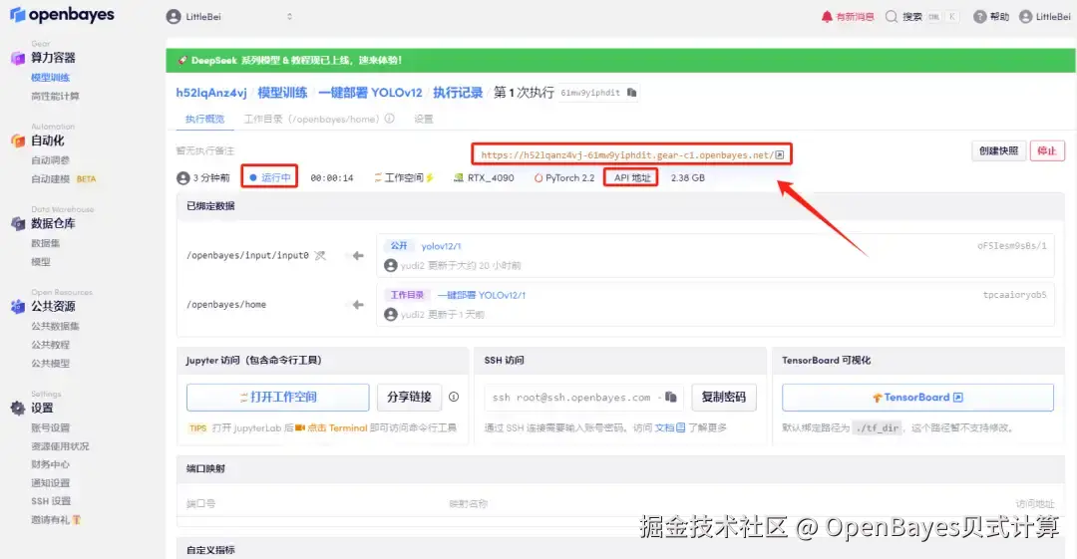Click the 创建快照 button

tap(998, 151)
